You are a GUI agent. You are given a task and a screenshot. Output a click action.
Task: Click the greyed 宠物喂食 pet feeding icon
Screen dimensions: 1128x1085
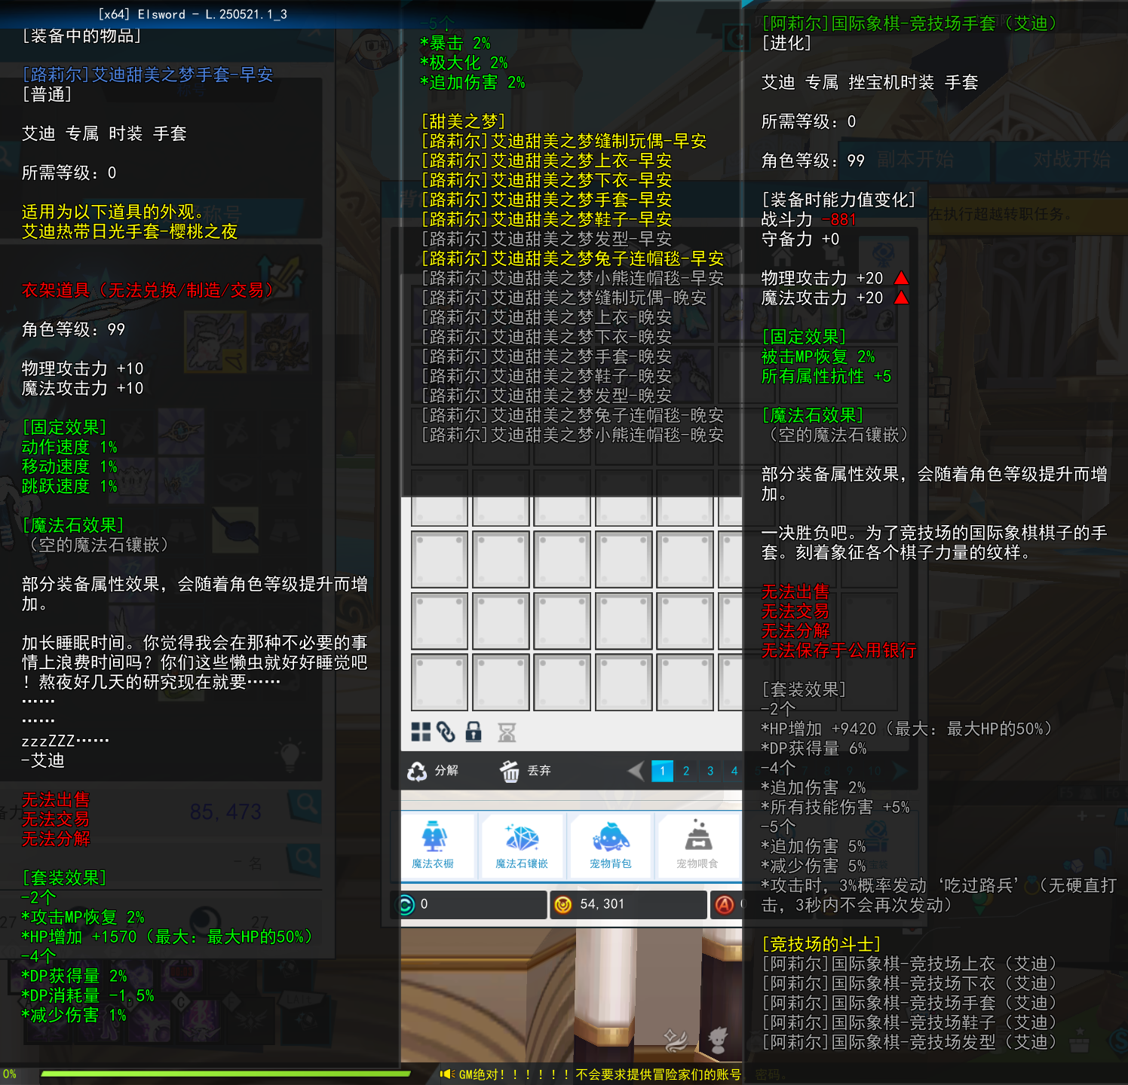[x=698, y=845]
